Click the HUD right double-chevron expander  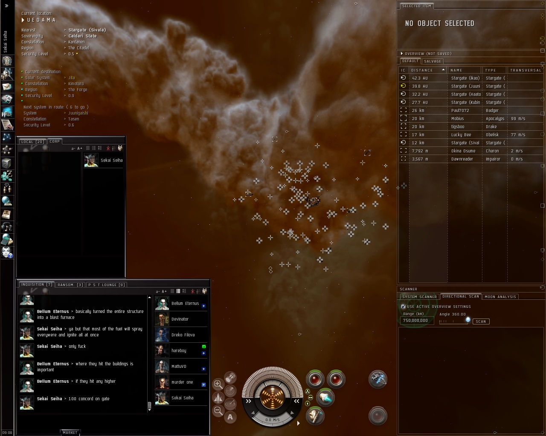pyautogui.click(x=296, y=401)
